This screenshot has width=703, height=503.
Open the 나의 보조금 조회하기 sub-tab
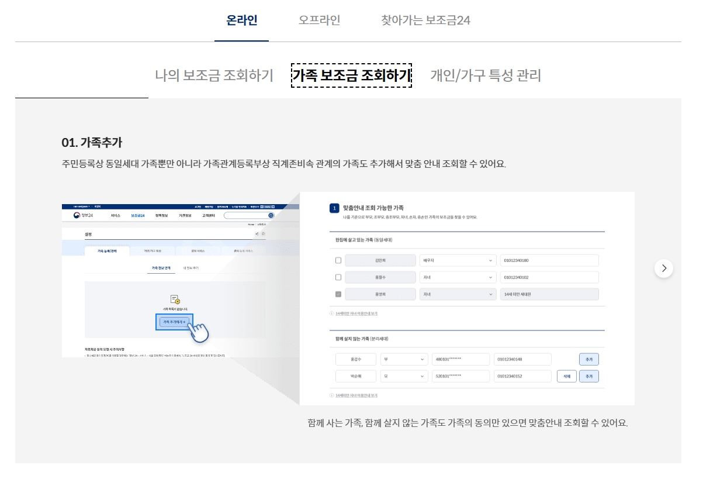click(x=214, y=75)
